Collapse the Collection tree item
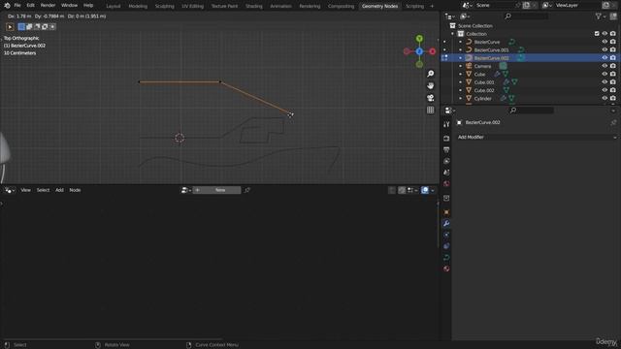 click(453, 34)
